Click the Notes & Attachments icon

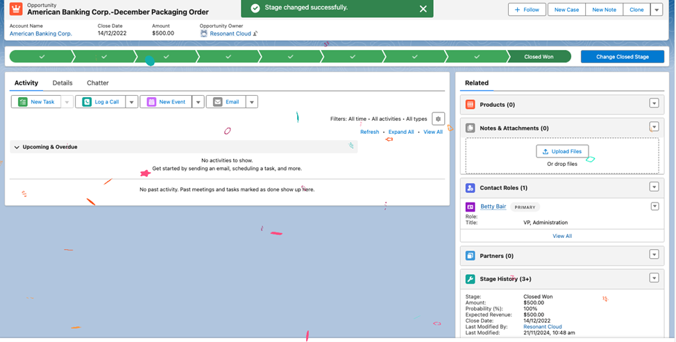(470, 128)
